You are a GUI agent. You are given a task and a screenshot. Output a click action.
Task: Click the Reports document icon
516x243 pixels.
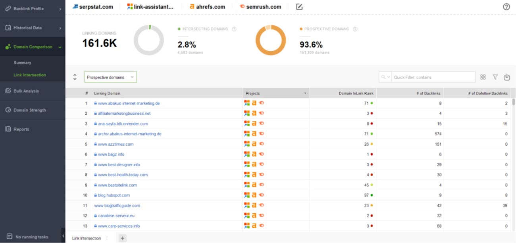click(x=8, y=129)
